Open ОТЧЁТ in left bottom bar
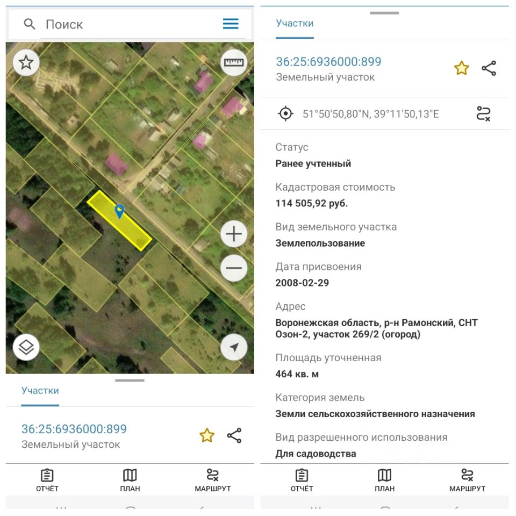Screen dimensions: 516x516 (47, 480)
